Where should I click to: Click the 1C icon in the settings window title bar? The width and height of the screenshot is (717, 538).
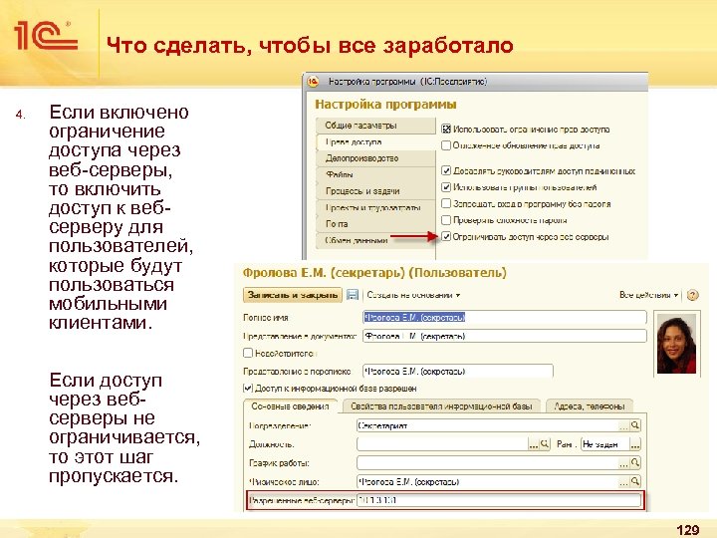pyautogui.click(x=313, y=82)
